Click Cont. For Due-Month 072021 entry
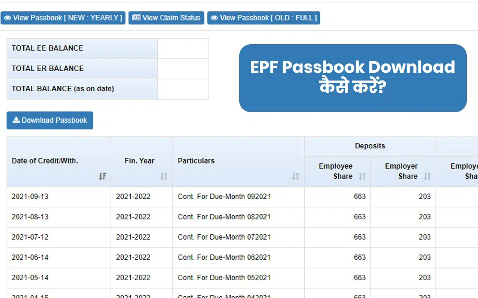478x298 pixels. click(224, 237)
